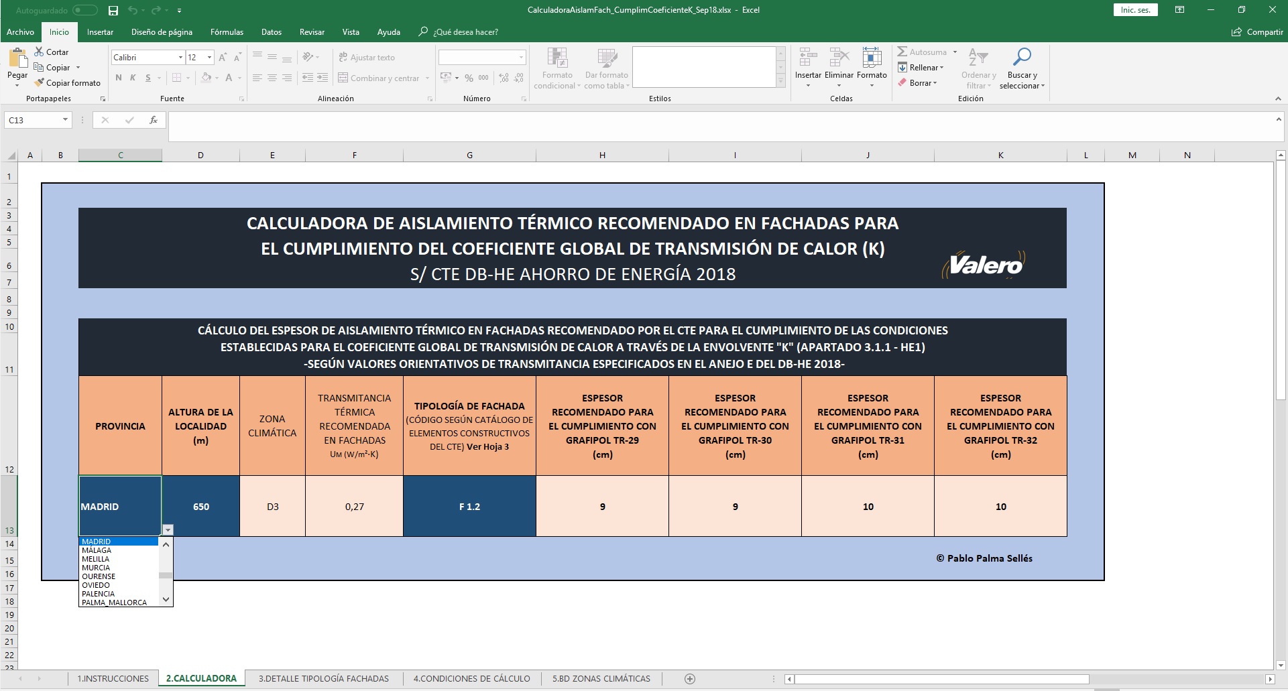This screenshot has height=691, width=1288.
Task: Switch to Insertar ribbon tab
Action: tap(100, 32)
